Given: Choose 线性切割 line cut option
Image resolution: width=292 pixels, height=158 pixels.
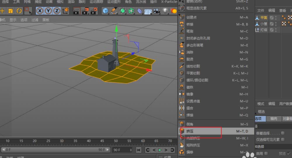Looking at the screenshot, I should point(193,66).
